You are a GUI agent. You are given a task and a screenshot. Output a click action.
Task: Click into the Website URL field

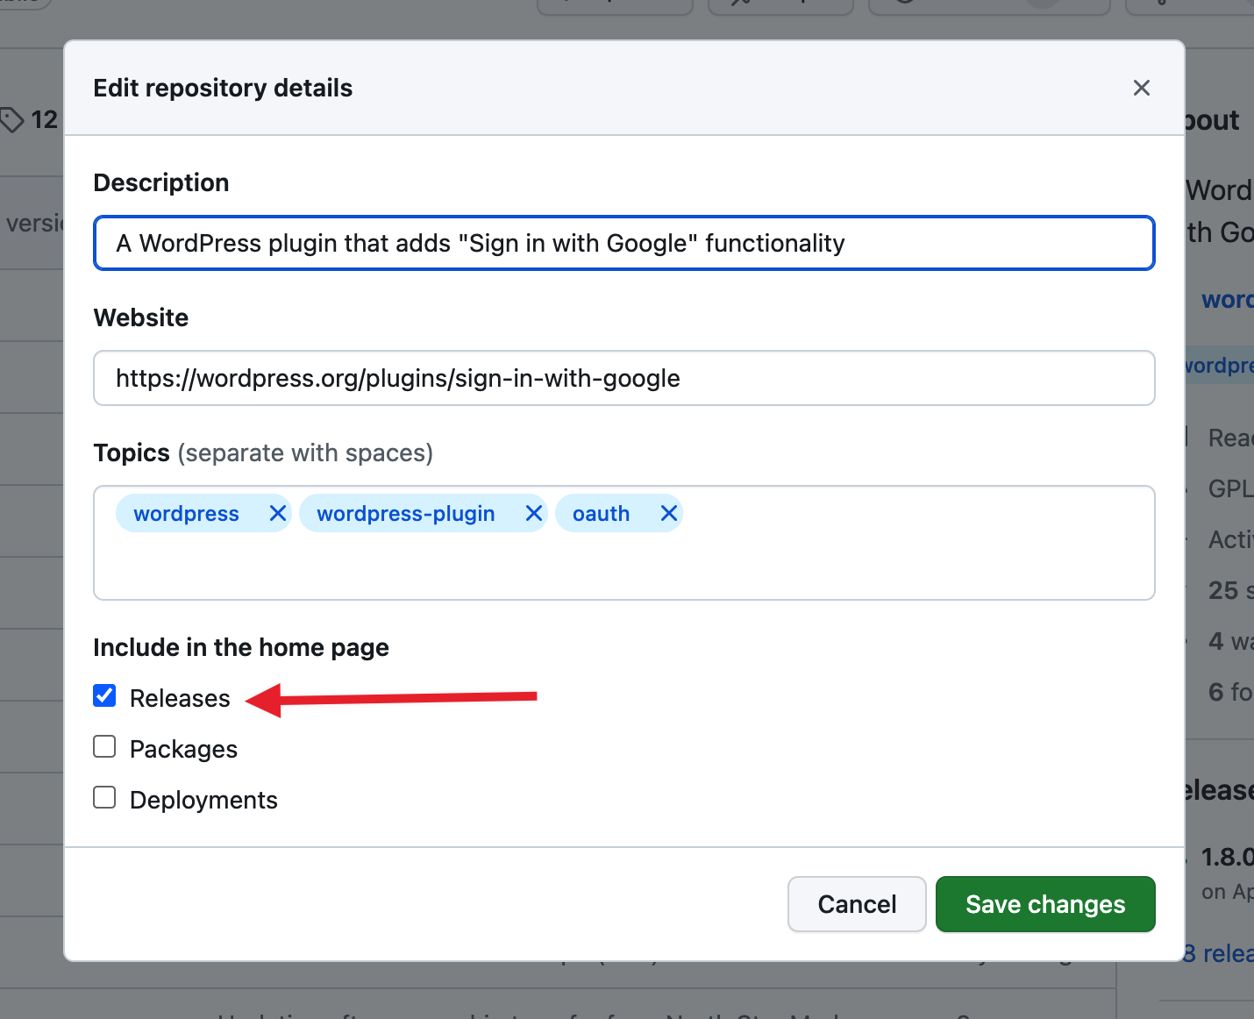click(x=623, y=378)
